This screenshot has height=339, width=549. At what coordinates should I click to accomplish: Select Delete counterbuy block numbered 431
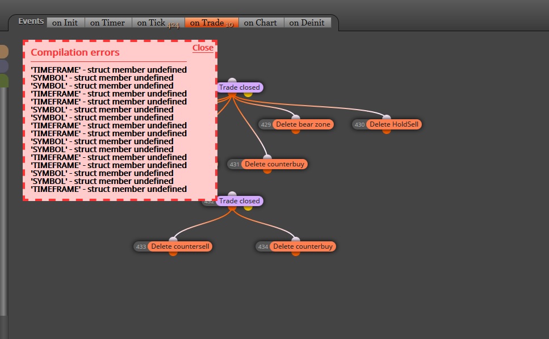point(274,164)
